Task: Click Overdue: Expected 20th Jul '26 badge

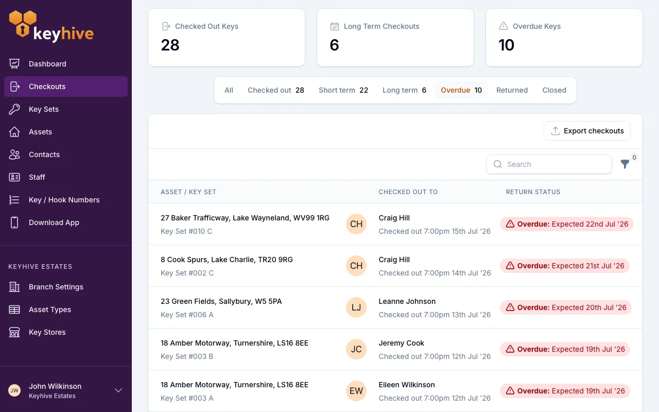Action: tap(566, 307)
